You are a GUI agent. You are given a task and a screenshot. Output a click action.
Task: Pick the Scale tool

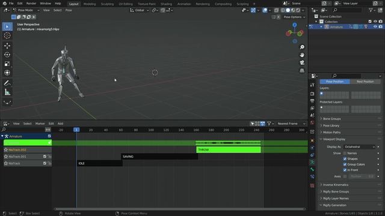click(x=7, y=64)
